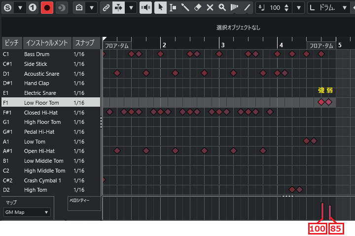355x236 pixels.
Task: Toggle the Solo Editor button
Action: coord(8,8)
